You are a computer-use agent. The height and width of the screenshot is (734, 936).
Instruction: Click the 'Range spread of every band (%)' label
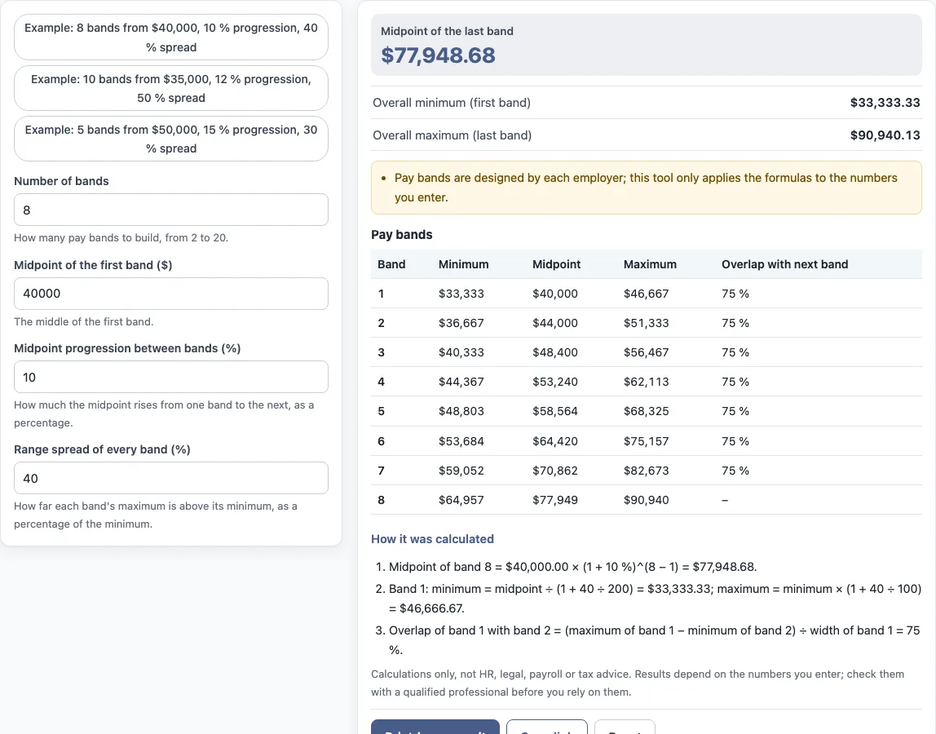102,449
